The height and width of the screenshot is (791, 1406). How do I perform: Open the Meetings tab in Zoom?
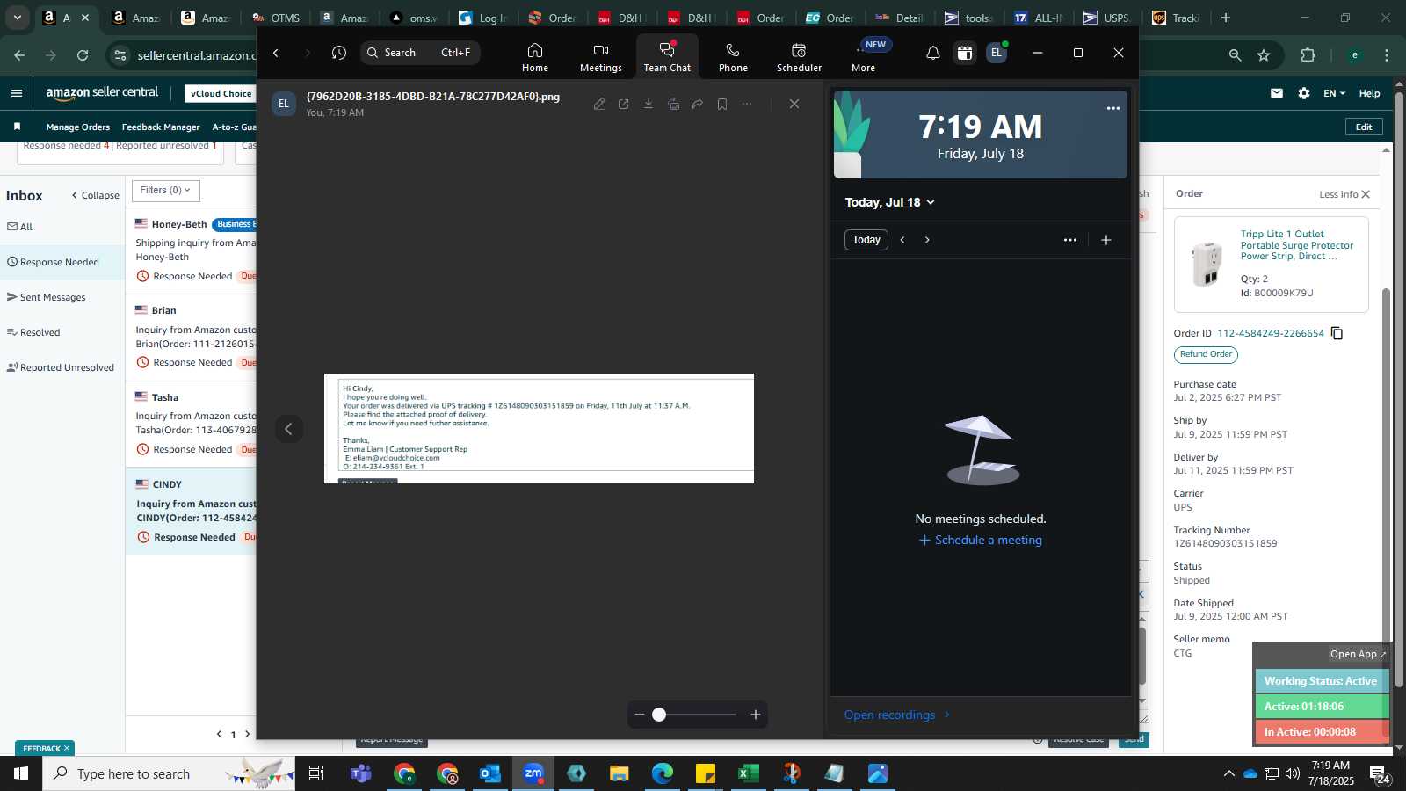(x=600, y=57)
